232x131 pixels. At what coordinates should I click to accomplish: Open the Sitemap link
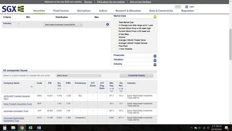pos(88,2)
